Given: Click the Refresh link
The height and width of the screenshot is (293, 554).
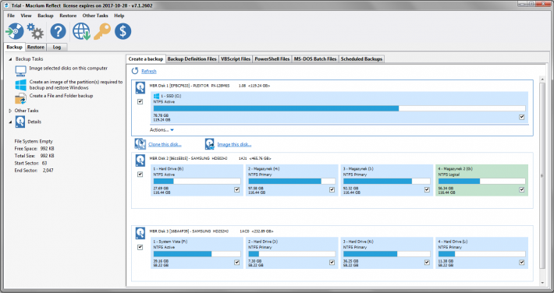Looking at the screenshot, I should [149, 72].
